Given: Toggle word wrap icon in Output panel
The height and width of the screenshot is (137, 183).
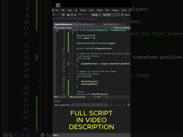Looking at the screenshot, I should pyautogui.click(x=129, y=105).
